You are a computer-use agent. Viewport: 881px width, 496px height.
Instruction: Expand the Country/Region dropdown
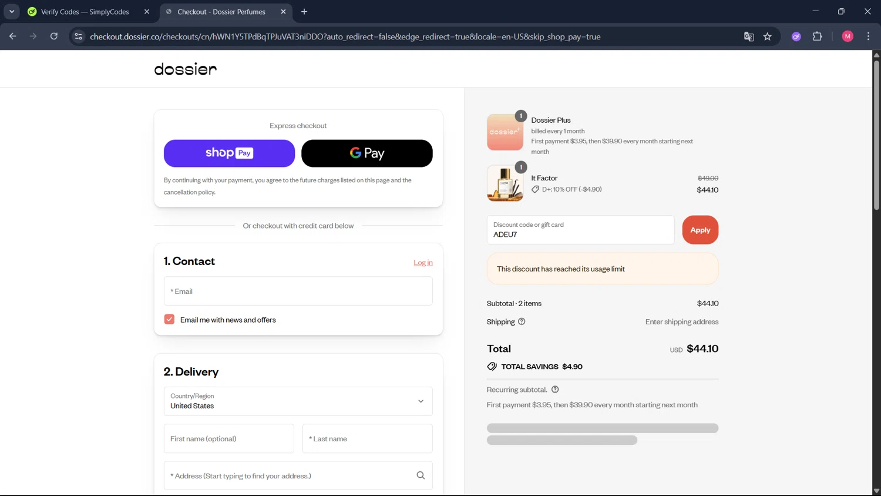pos(298,401)
